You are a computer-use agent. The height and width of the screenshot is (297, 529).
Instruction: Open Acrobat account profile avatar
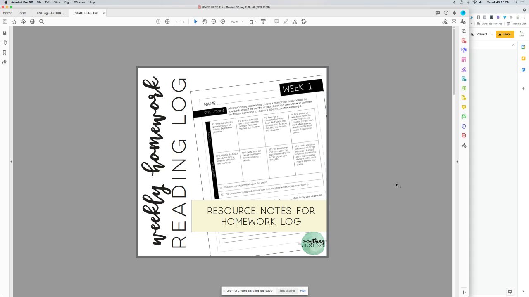[463, 13]
